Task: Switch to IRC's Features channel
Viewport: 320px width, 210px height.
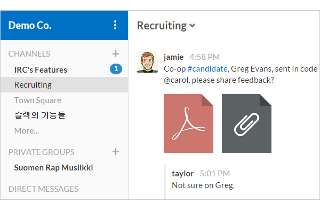Action: 41,69
